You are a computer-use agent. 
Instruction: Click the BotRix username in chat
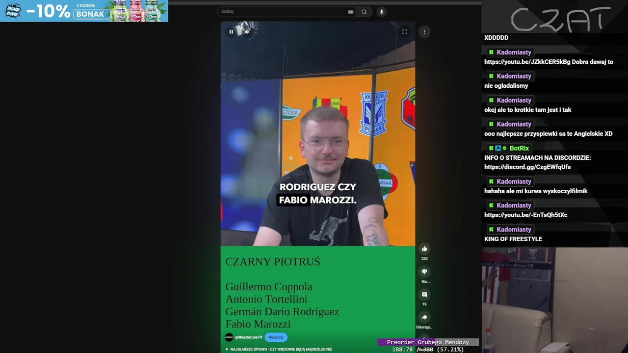pos(519,149)
